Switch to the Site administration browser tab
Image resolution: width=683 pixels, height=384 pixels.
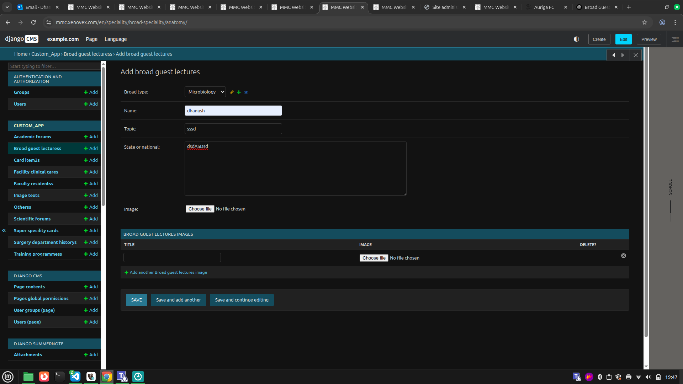(445, 7)
